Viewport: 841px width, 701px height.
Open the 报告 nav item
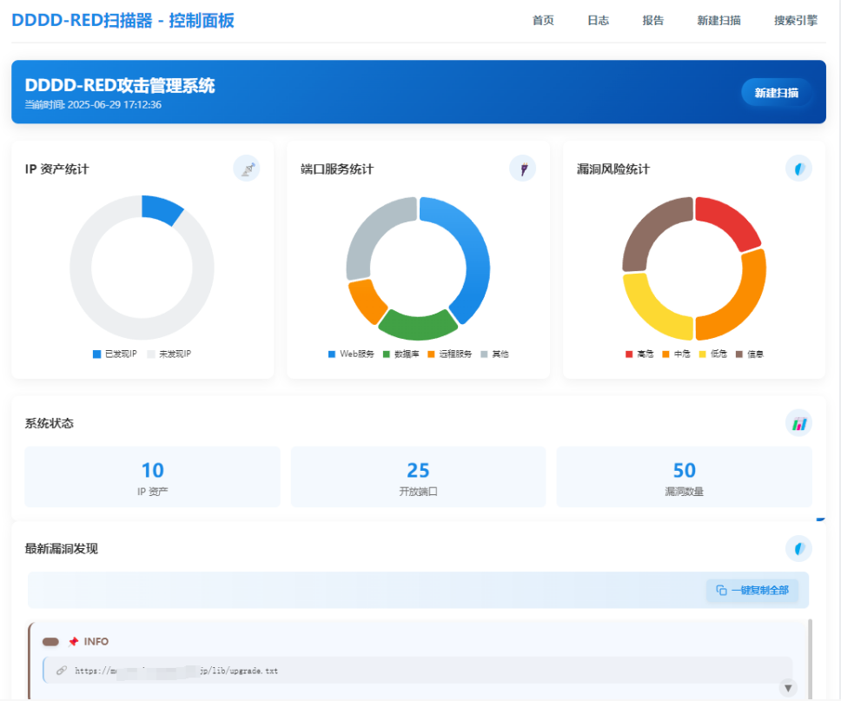652,20
